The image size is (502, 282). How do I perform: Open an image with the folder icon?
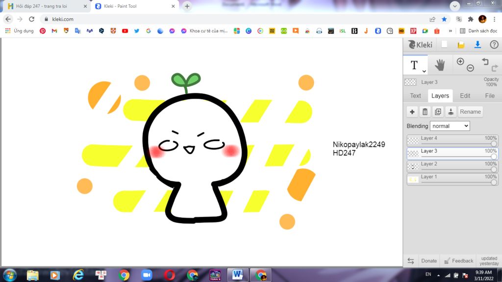[x=461, y=45]
